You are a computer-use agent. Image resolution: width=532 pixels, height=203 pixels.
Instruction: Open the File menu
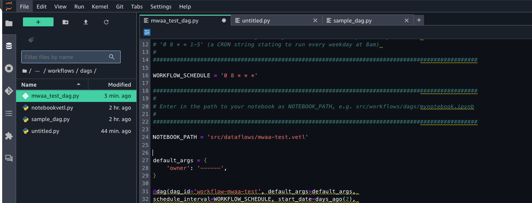click(x=25, y=7)
